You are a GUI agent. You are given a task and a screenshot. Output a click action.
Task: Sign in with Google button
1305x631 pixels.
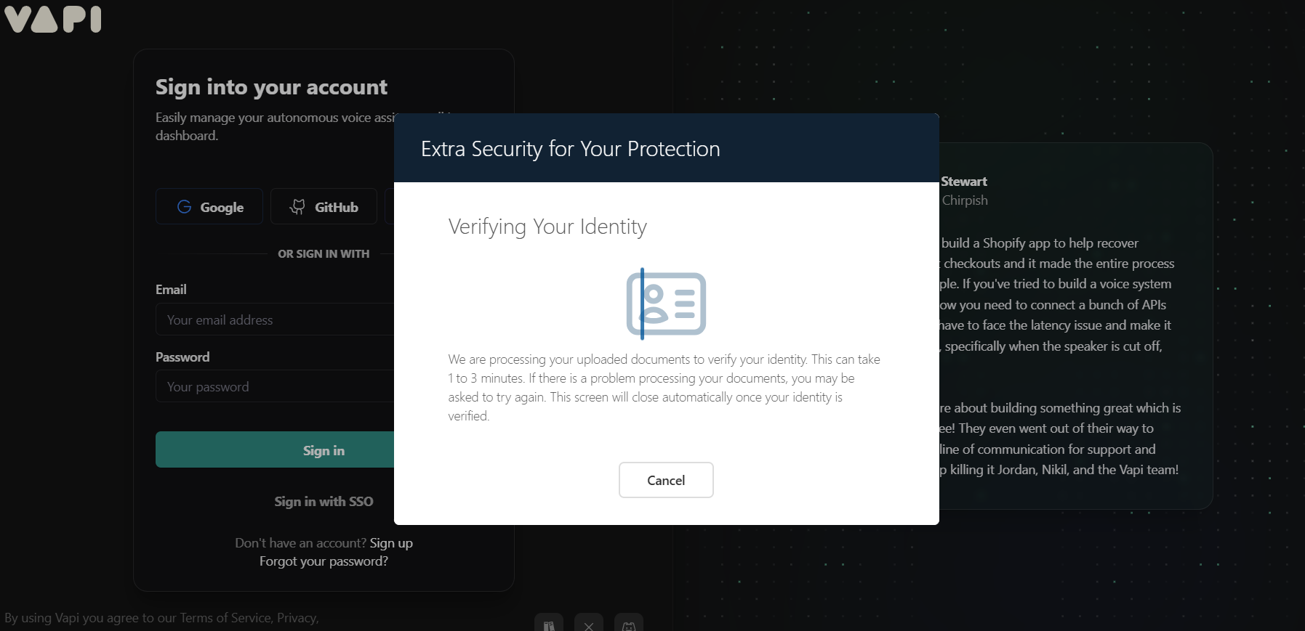209,207
